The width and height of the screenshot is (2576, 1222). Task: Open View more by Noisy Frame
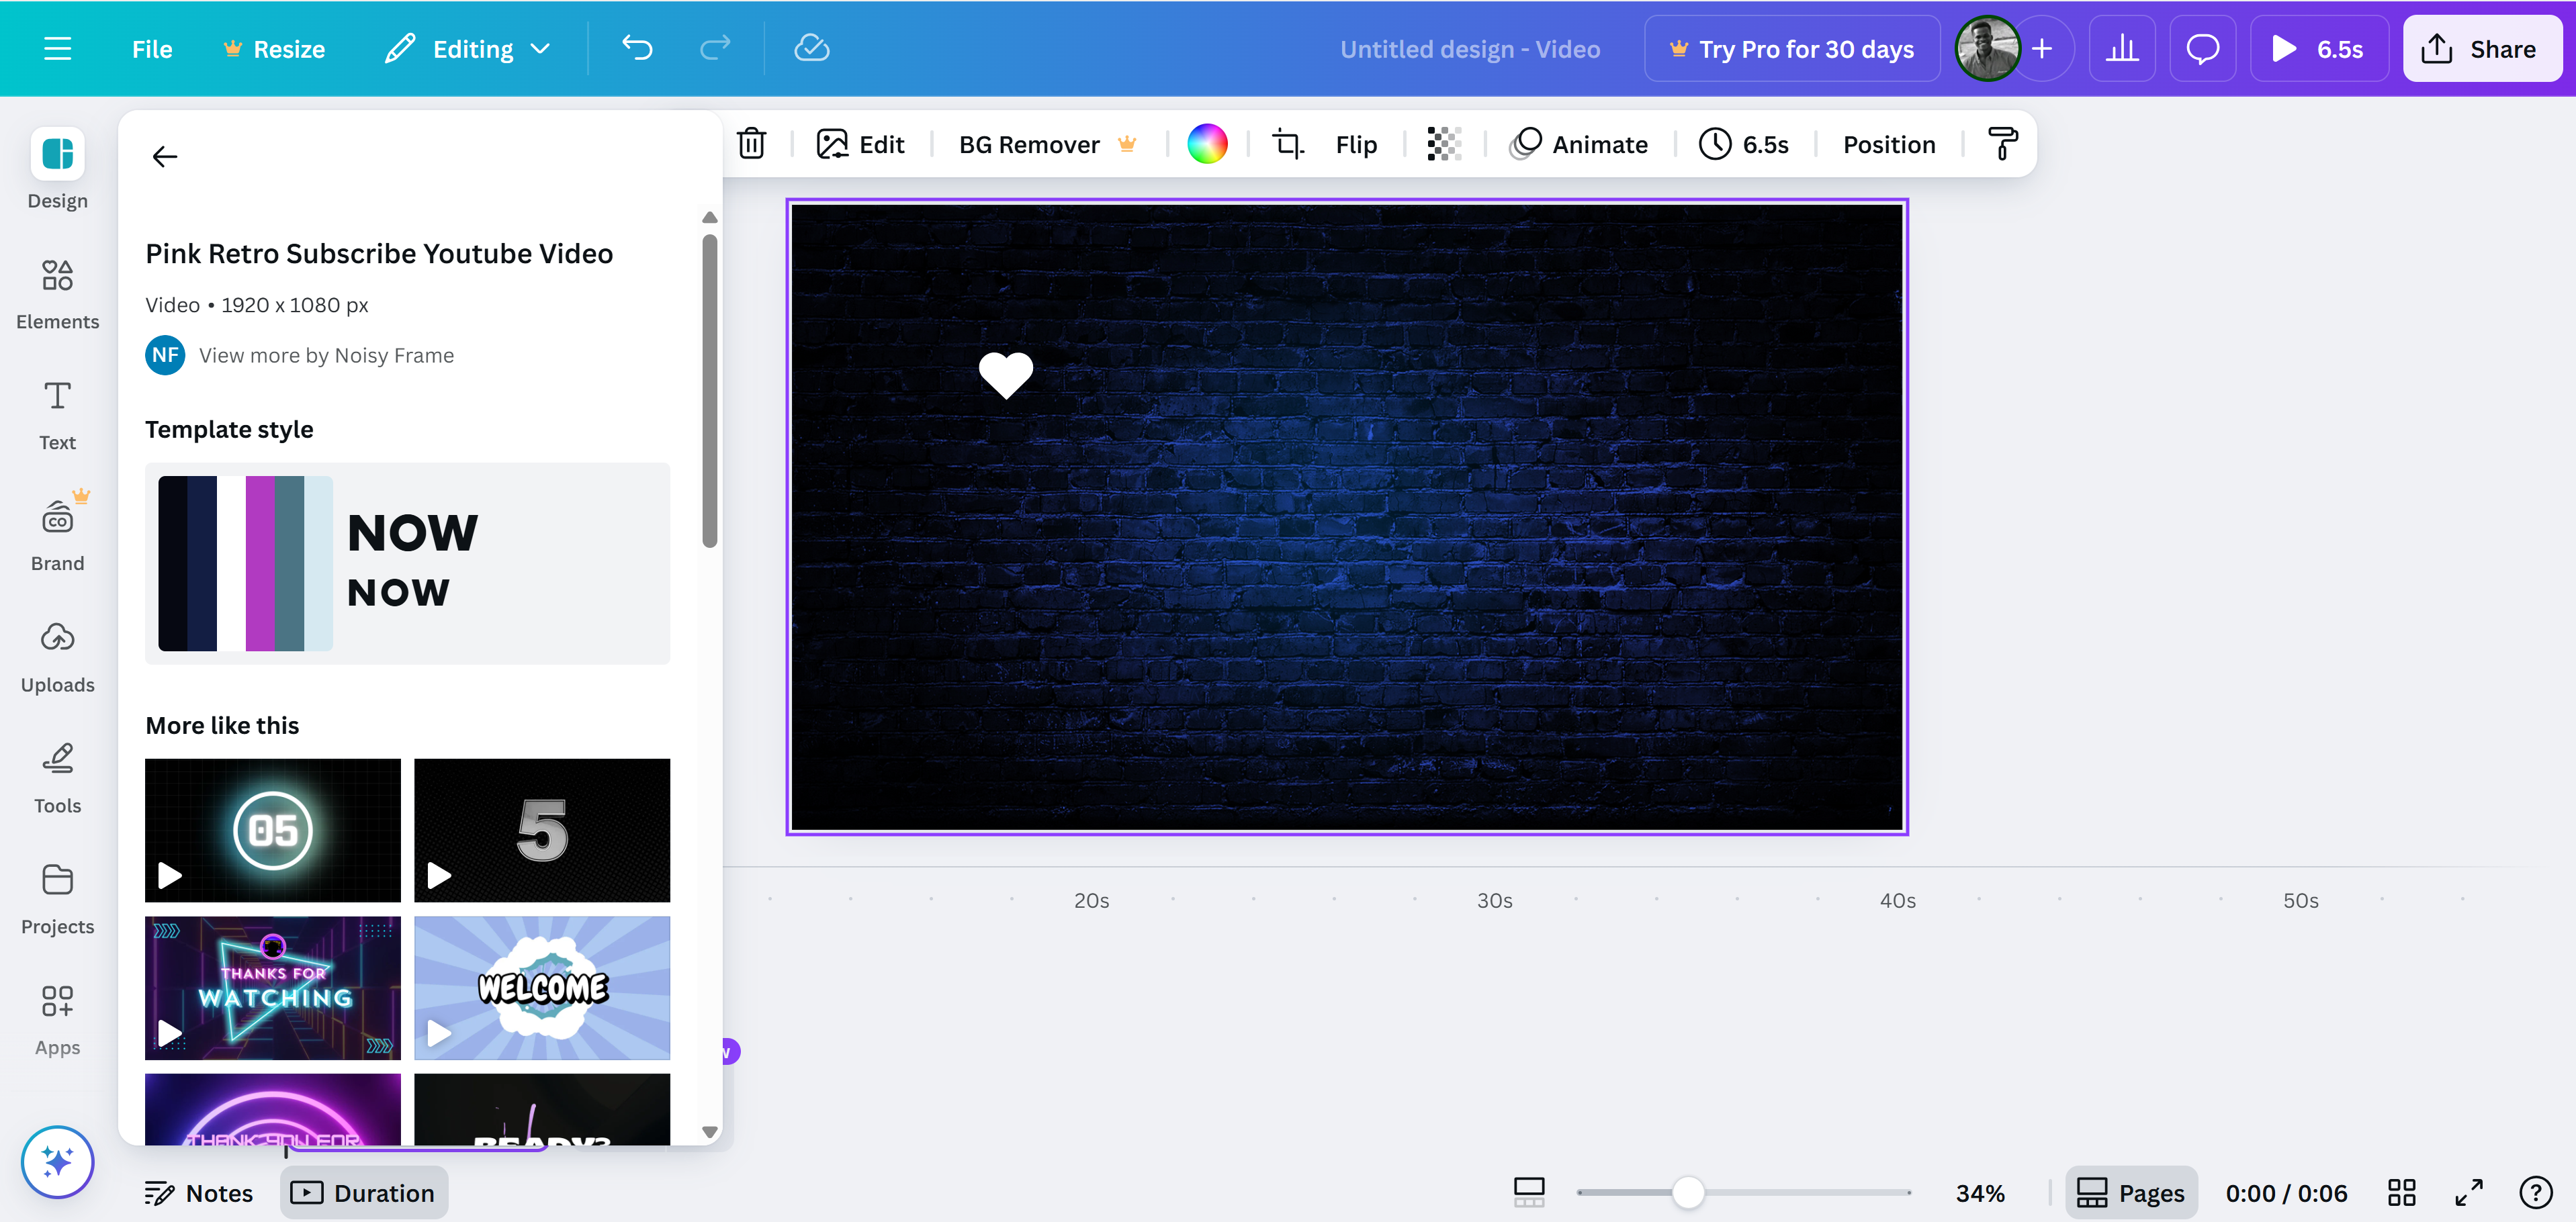327,355
